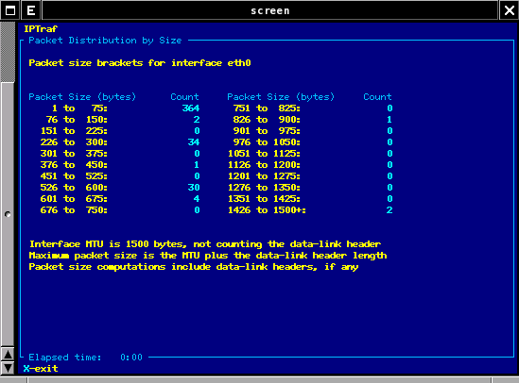Click the E button in the title bar
Image resolution: width=519 pixels, height=383 pixels.
pyautogui.click(x=31, y=10)
